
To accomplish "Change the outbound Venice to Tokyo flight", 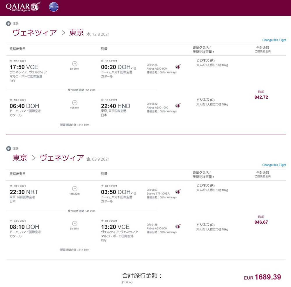I will click(x=274, y=40).
